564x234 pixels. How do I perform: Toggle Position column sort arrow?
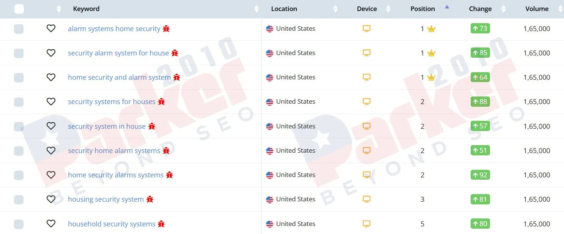click(x=447, y=6)
